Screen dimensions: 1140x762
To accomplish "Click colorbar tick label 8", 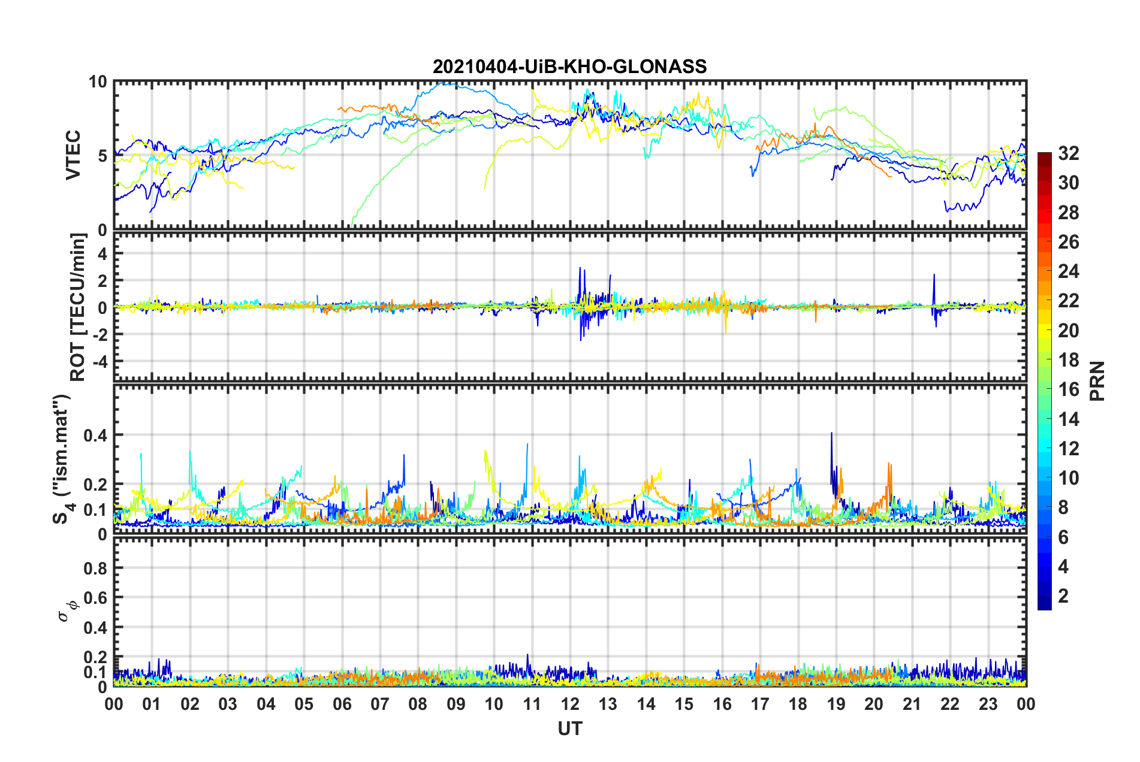I will (x=1063, y=507).
